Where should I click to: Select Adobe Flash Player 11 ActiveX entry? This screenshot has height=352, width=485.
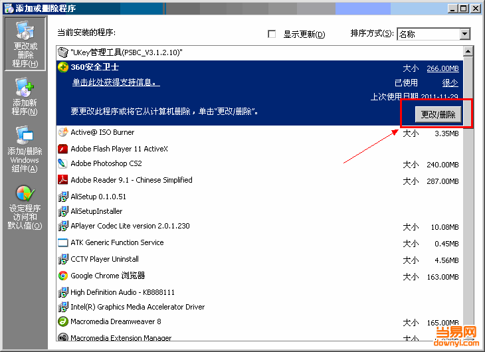(x=260, y=149)
